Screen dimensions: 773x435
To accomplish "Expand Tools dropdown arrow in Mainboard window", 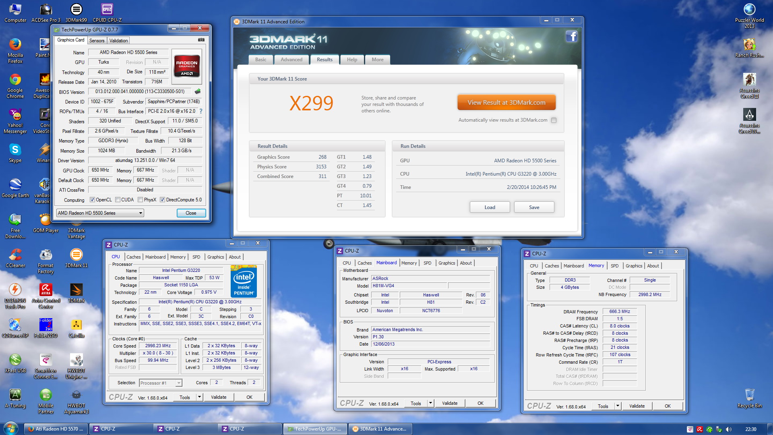I will point(430,403).
